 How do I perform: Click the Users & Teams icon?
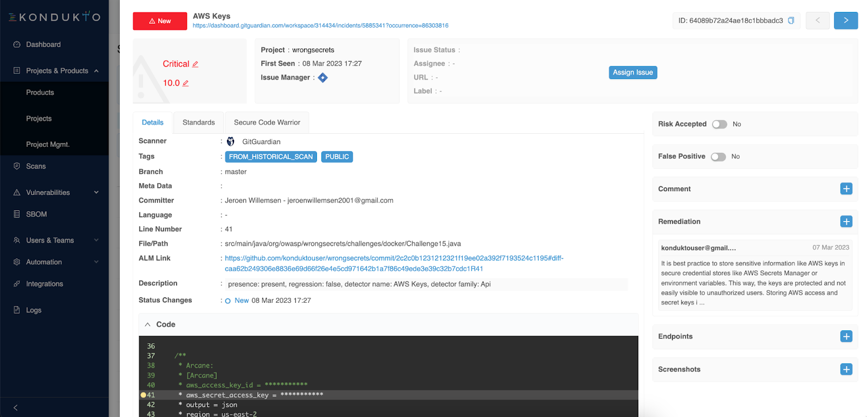[17, 240]
